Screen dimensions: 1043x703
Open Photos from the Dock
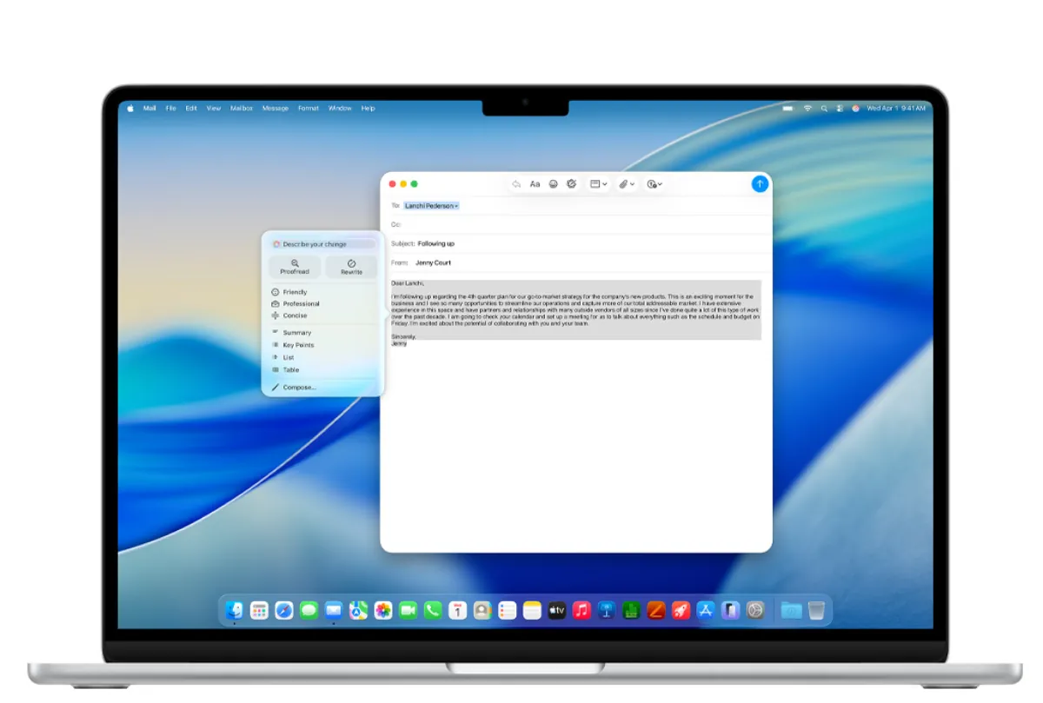pos(383,611)
